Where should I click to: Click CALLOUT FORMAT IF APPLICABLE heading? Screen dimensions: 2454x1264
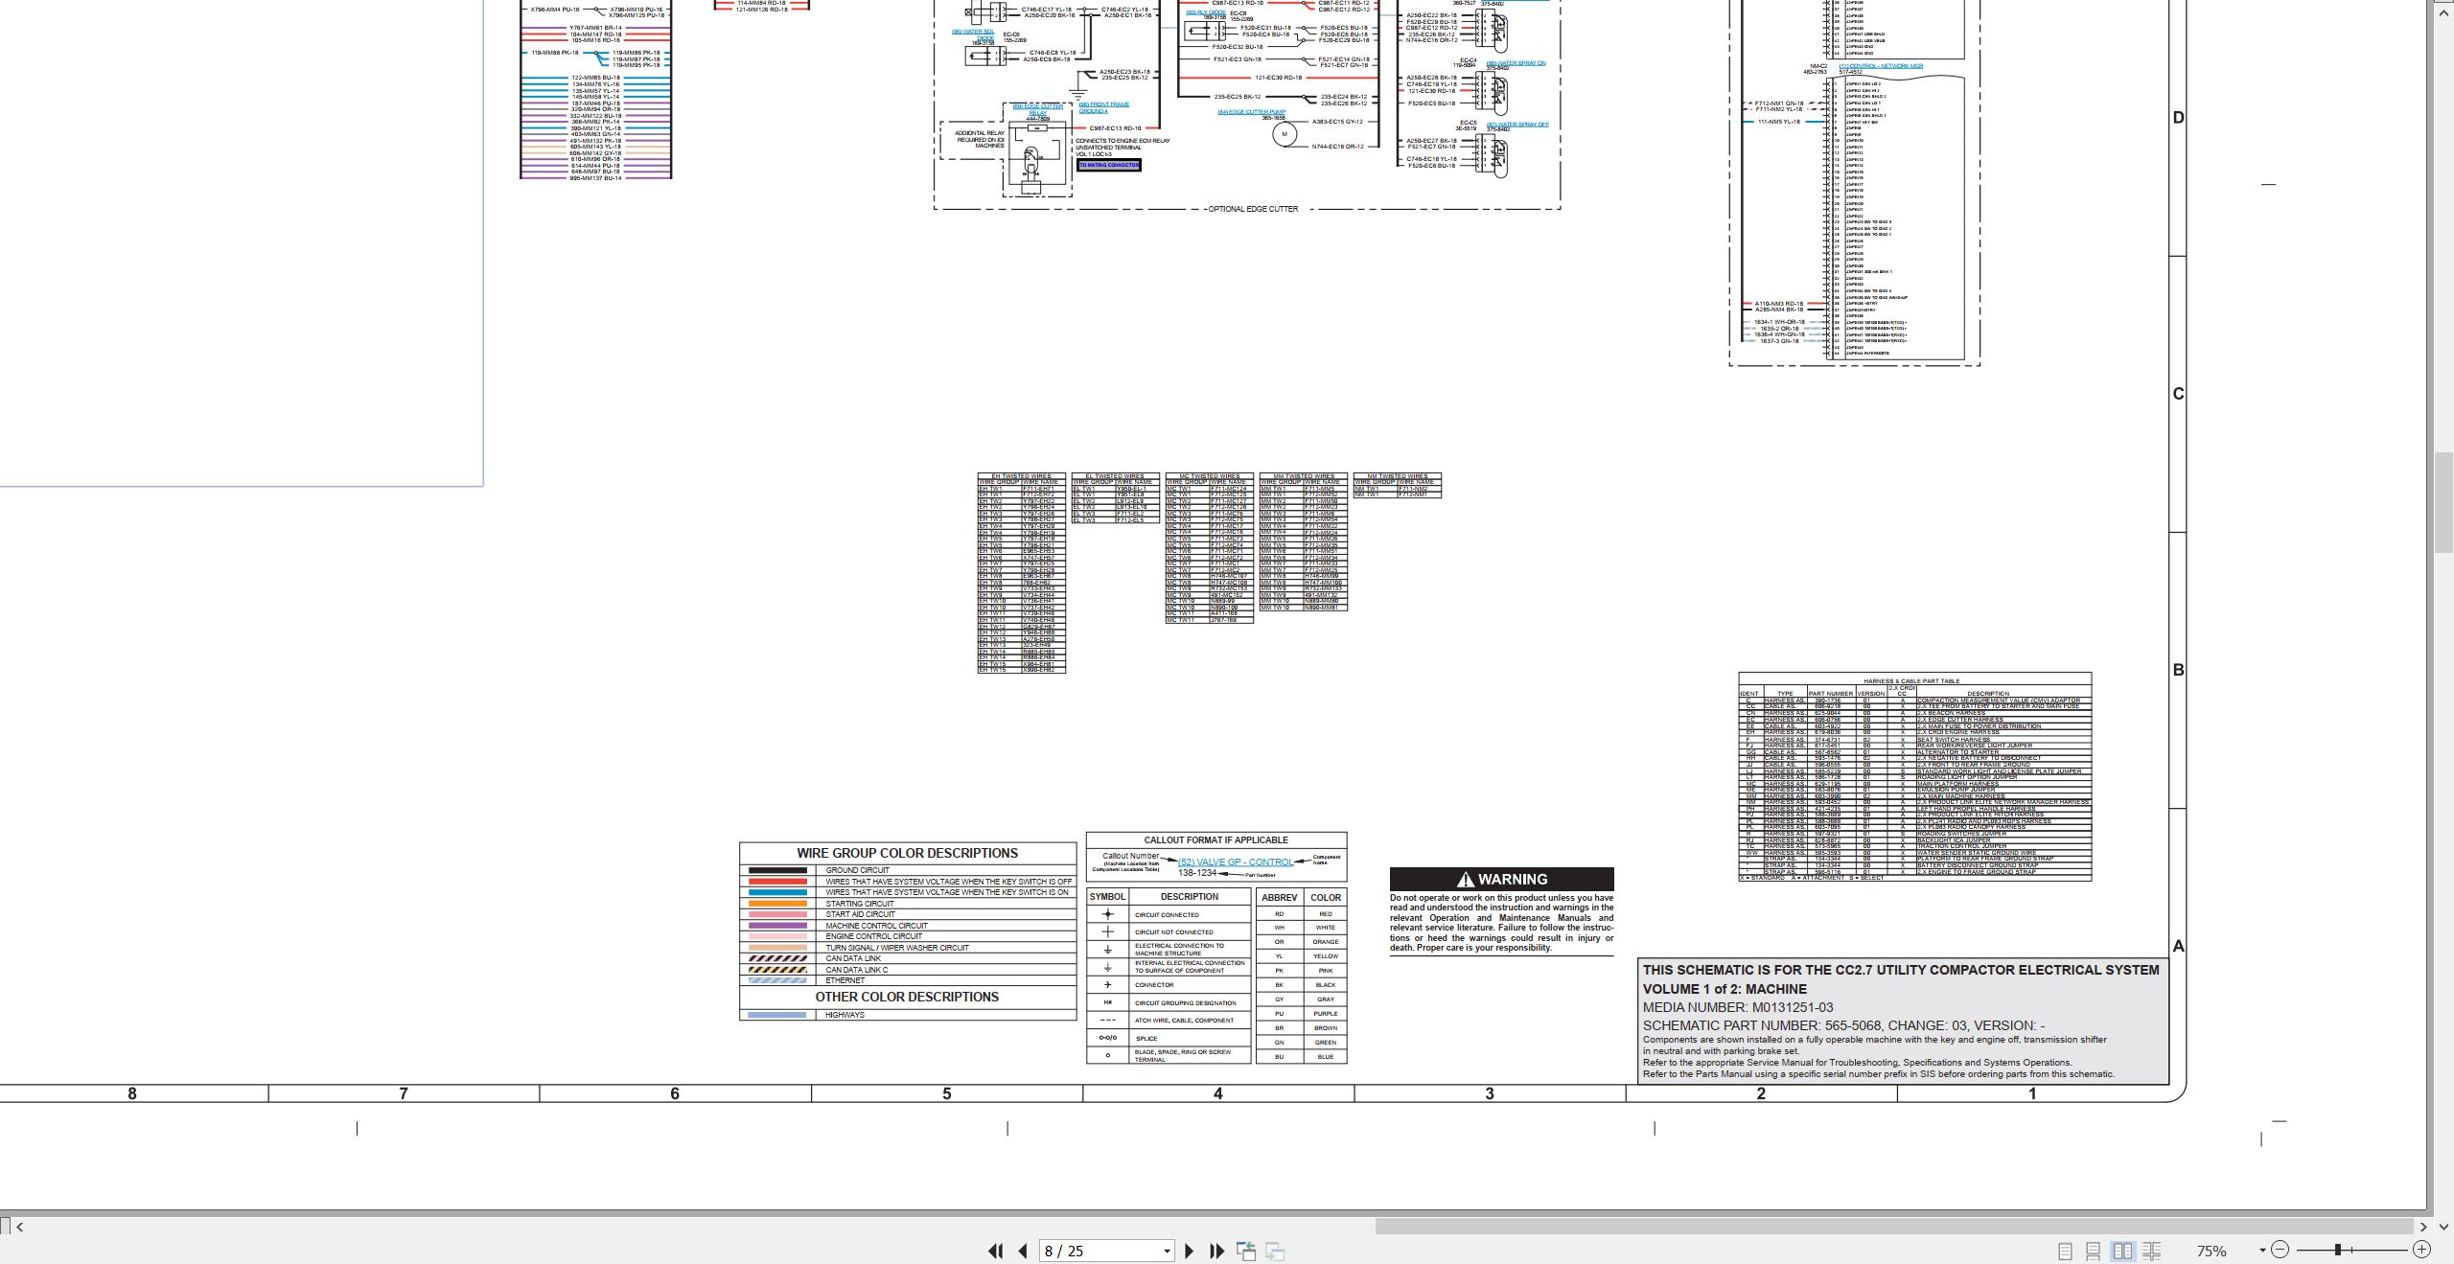click(x=1215, y=839)
